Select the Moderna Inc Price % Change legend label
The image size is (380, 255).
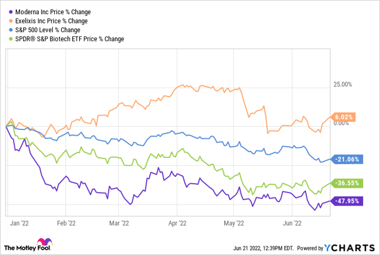pyautogui.click(x=53, y=11)
